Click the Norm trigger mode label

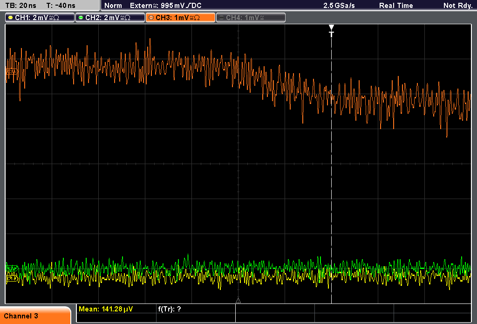pos(113,6)
